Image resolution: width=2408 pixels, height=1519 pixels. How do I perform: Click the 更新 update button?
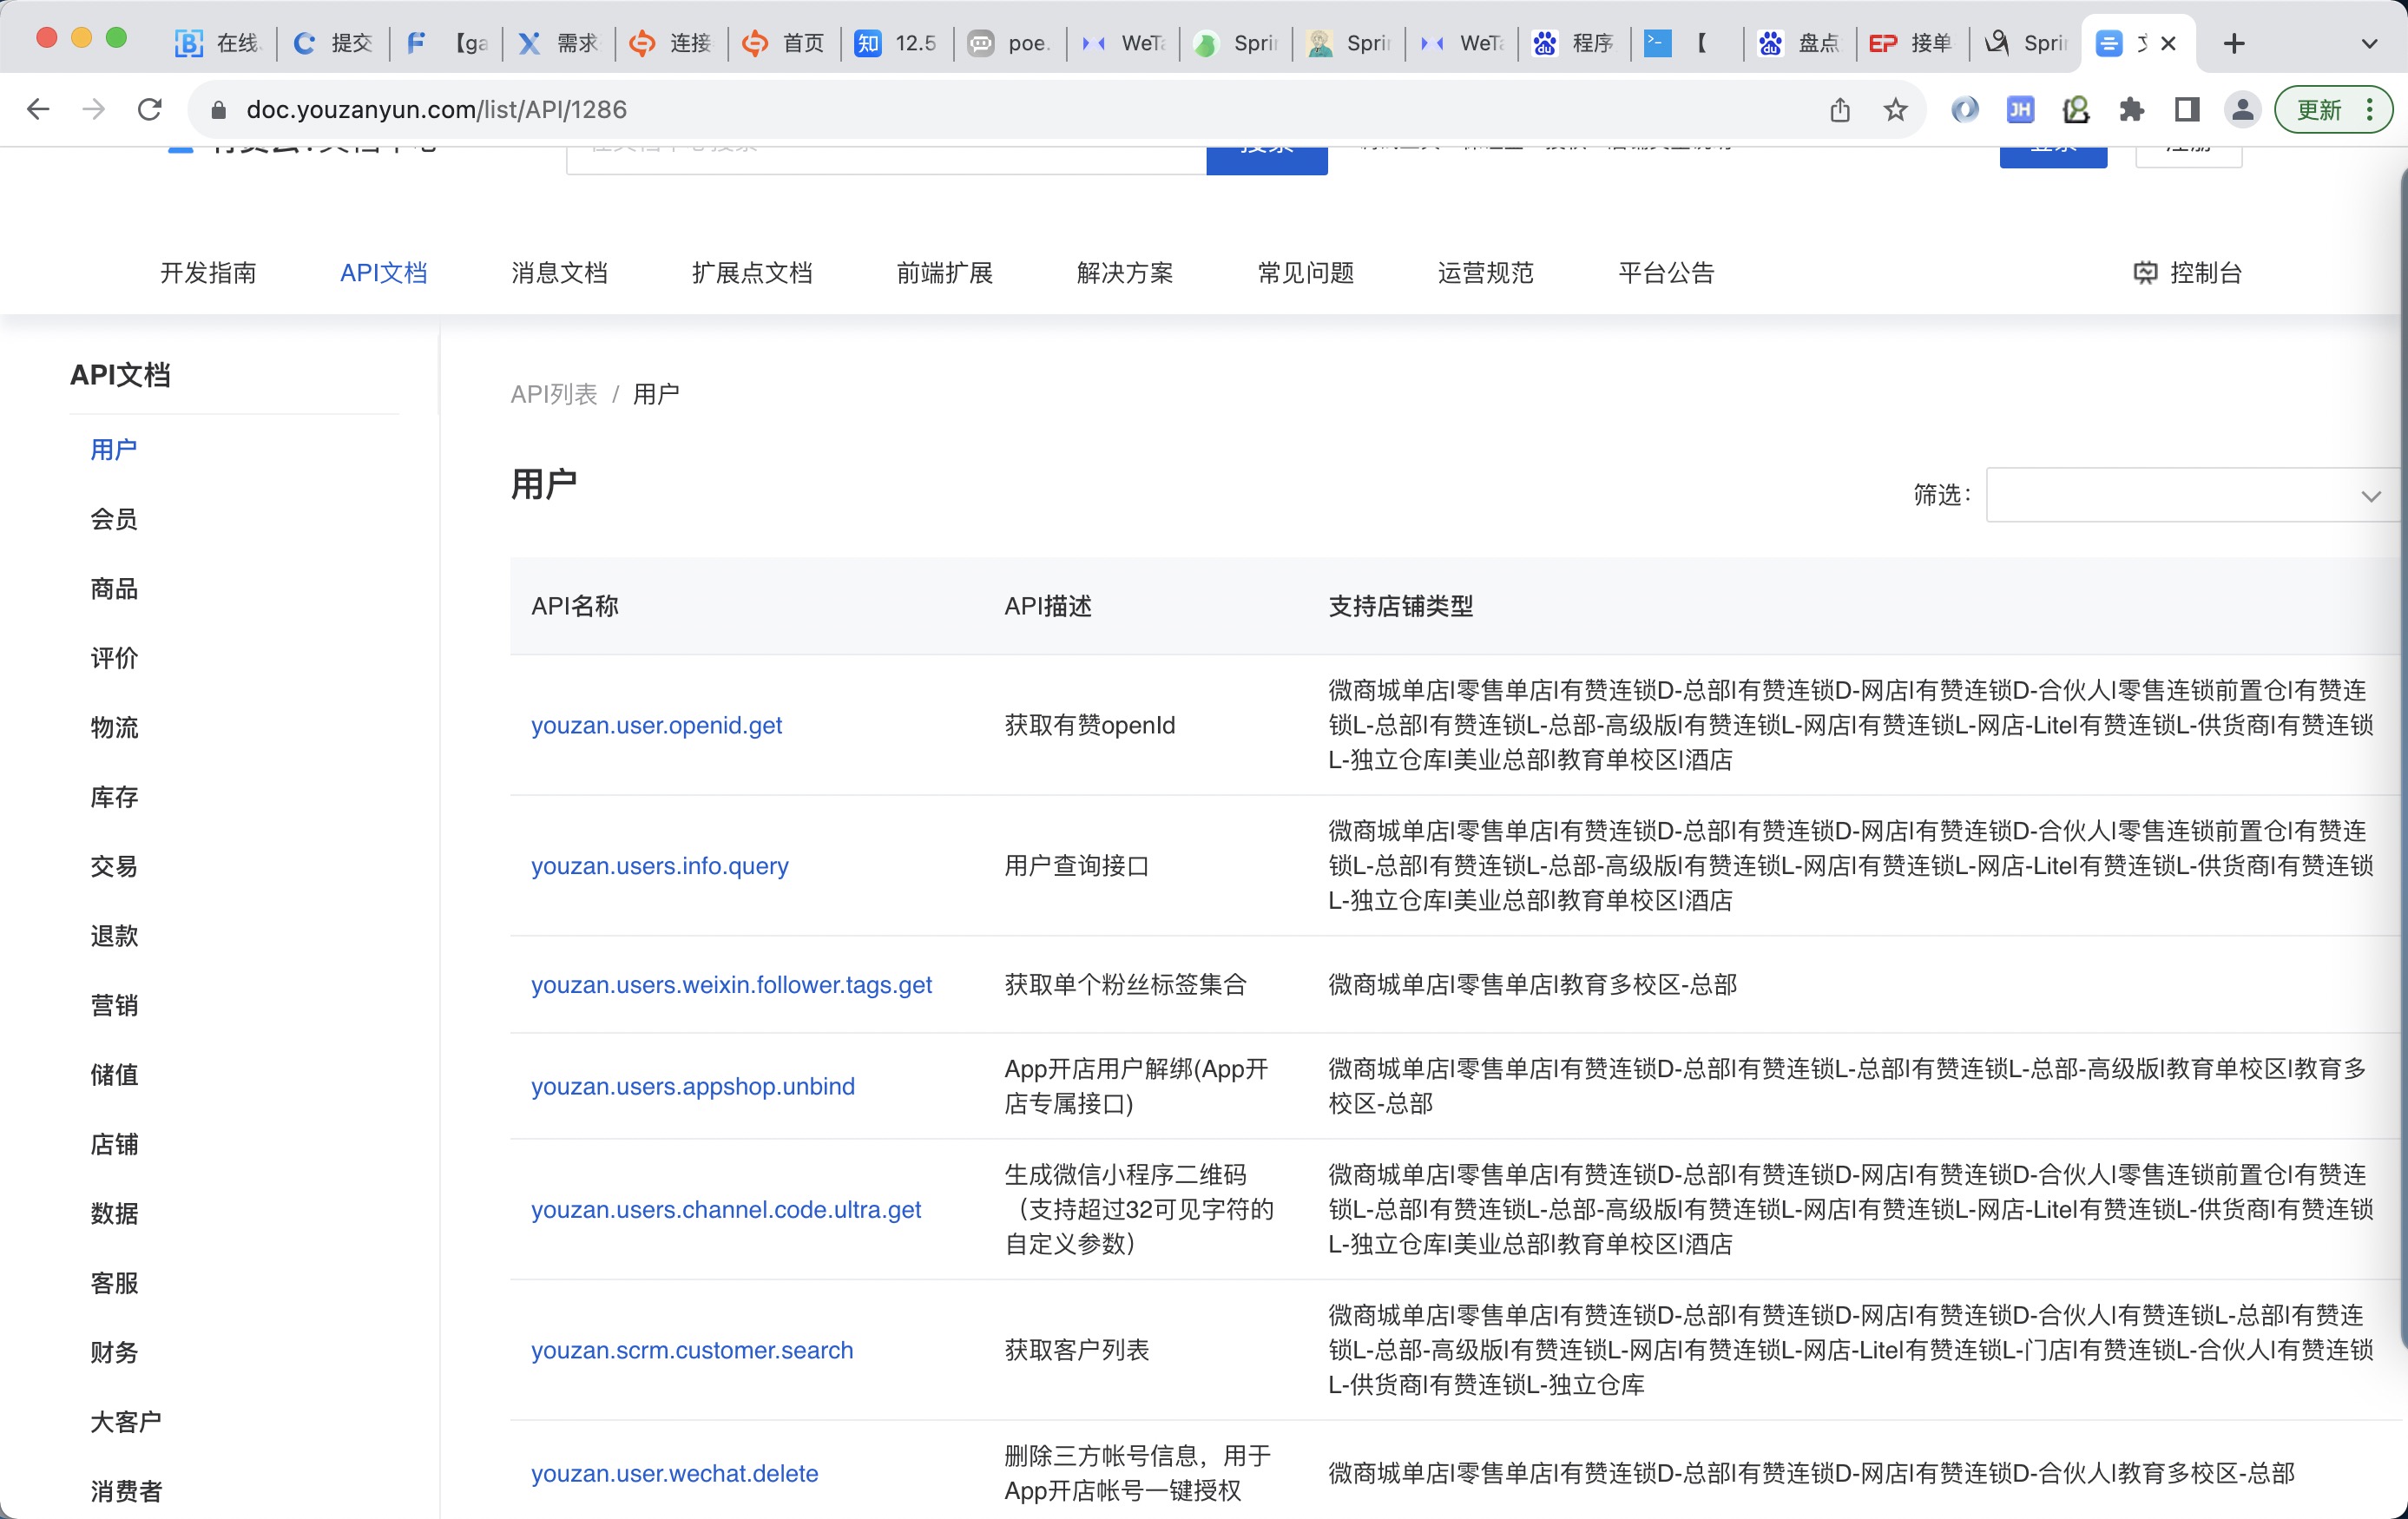click(x=2319, y=109)
